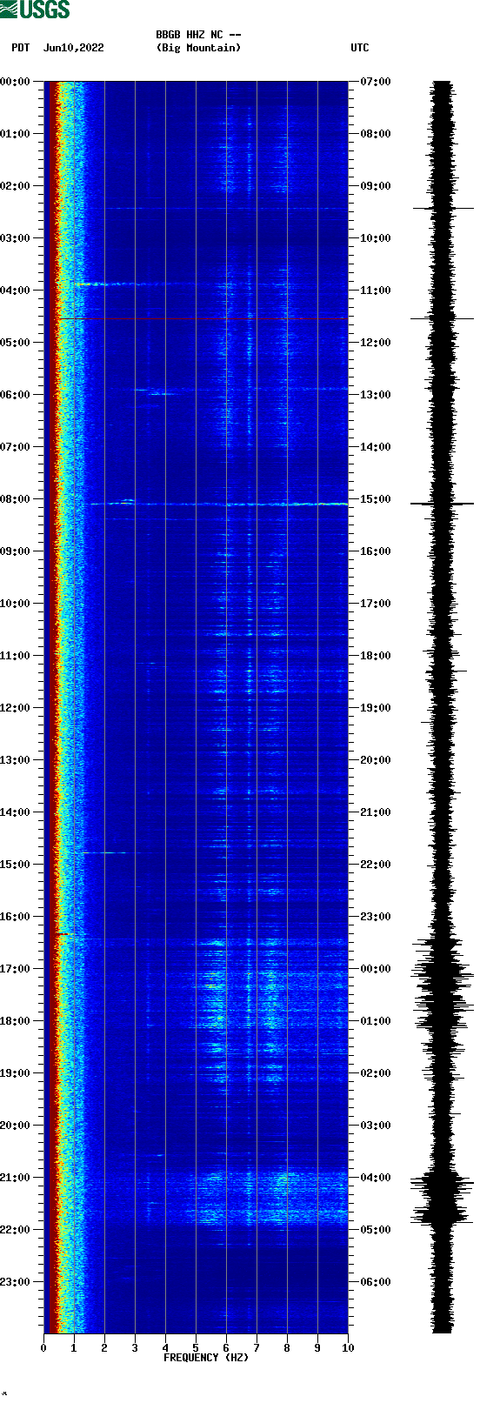Click the USGS logo

pyautogui.click(x=35, y=10)
